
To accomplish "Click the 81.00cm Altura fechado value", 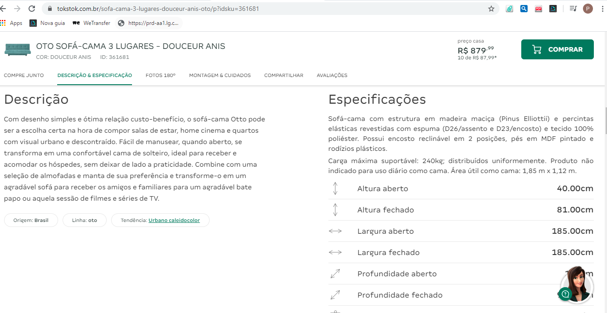I will 575,210.
